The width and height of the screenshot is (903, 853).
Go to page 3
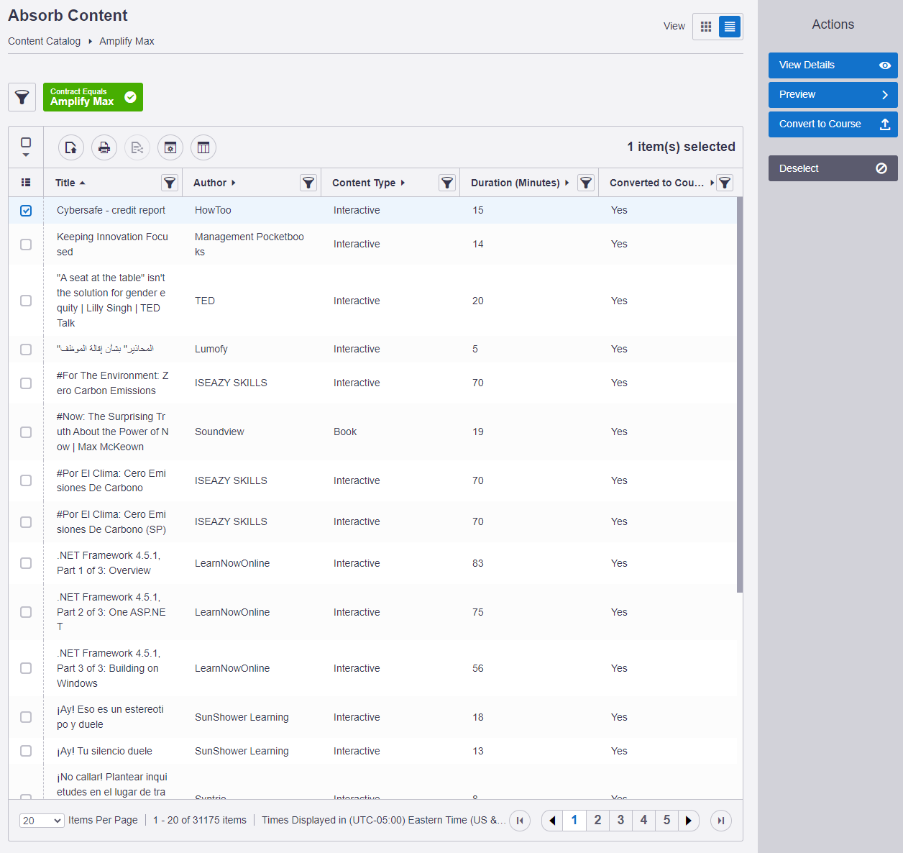point(620,821)
